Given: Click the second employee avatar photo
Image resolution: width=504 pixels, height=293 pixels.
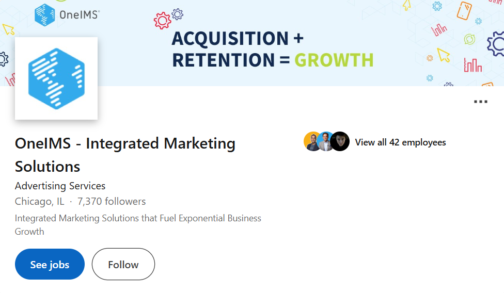Looking at the screenshot, I should pyautogui.click(x=326, y=142).
